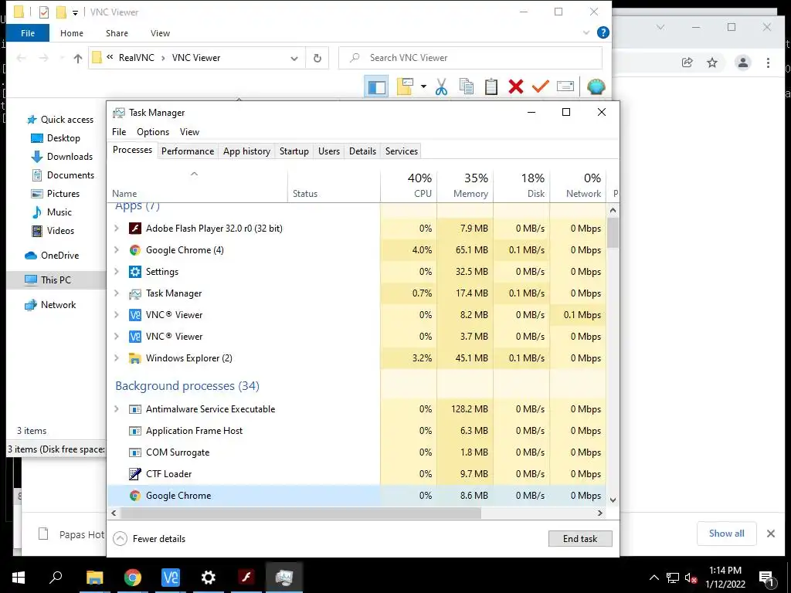Switch to the Services tab
The height and width of the screenshot is (593, 791).
click(402, 151)
